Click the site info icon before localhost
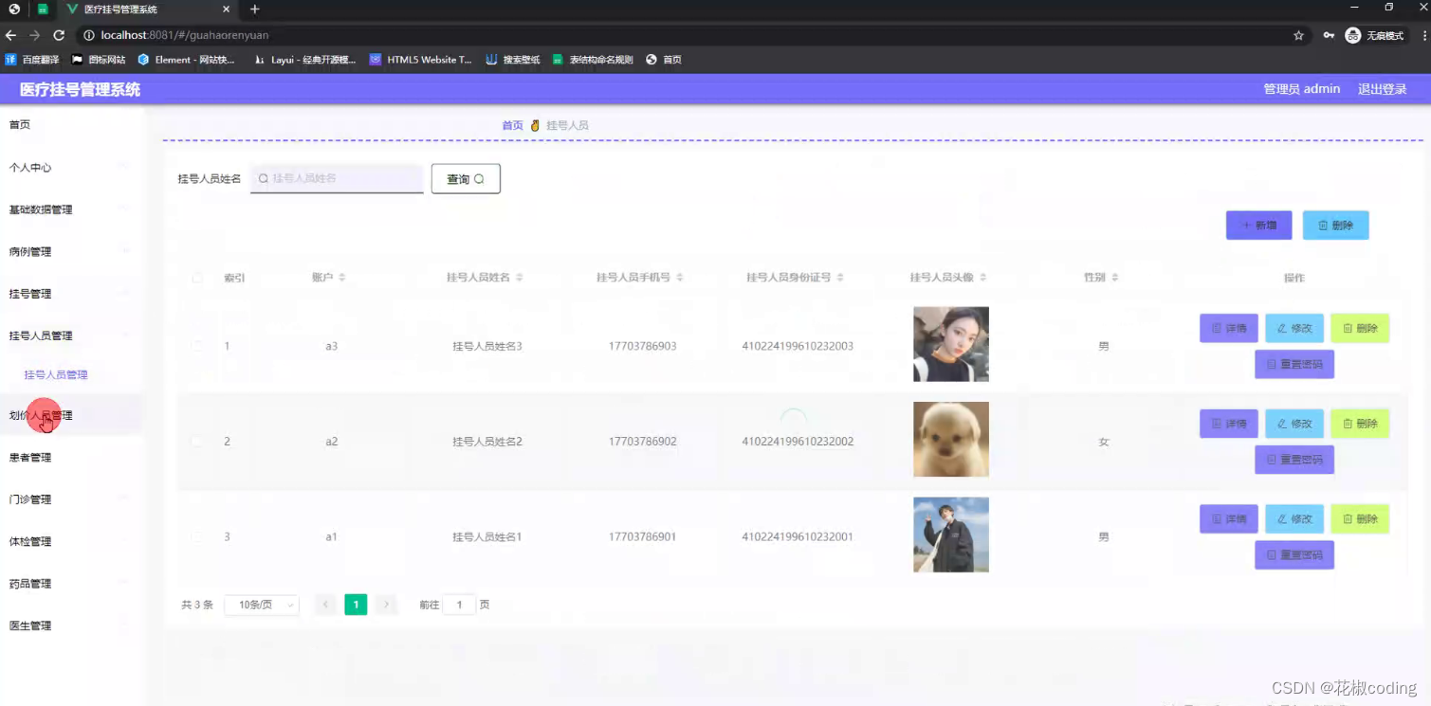 (89, 35)
